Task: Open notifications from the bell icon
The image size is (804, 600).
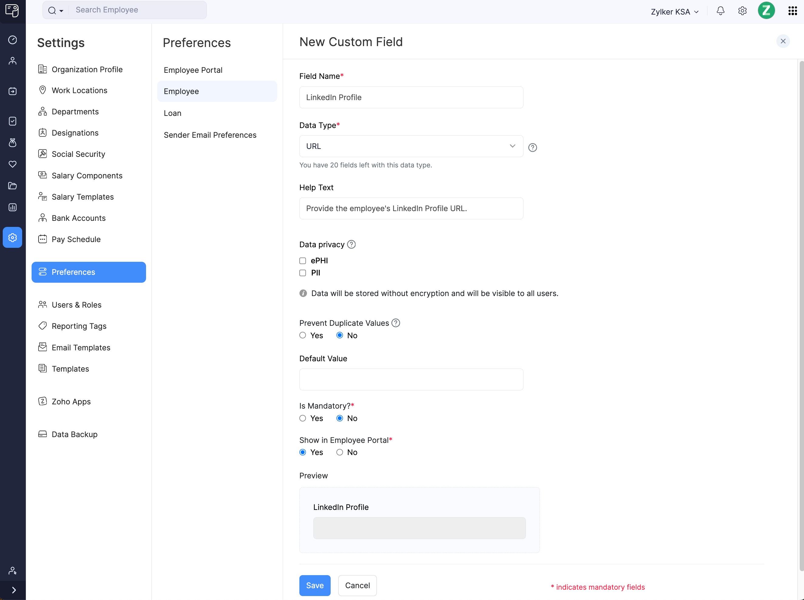Action: pos(720,11)
